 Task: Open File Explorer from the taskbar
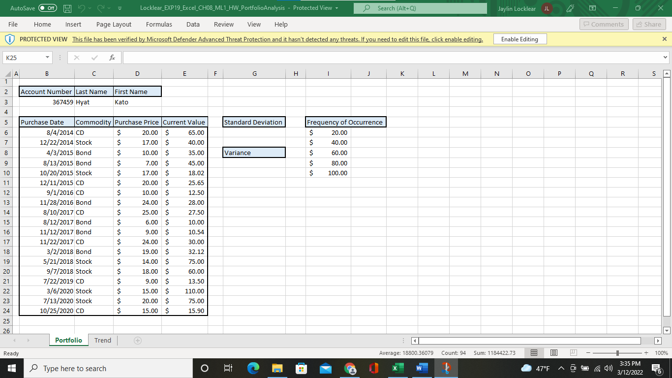[277, 368]
